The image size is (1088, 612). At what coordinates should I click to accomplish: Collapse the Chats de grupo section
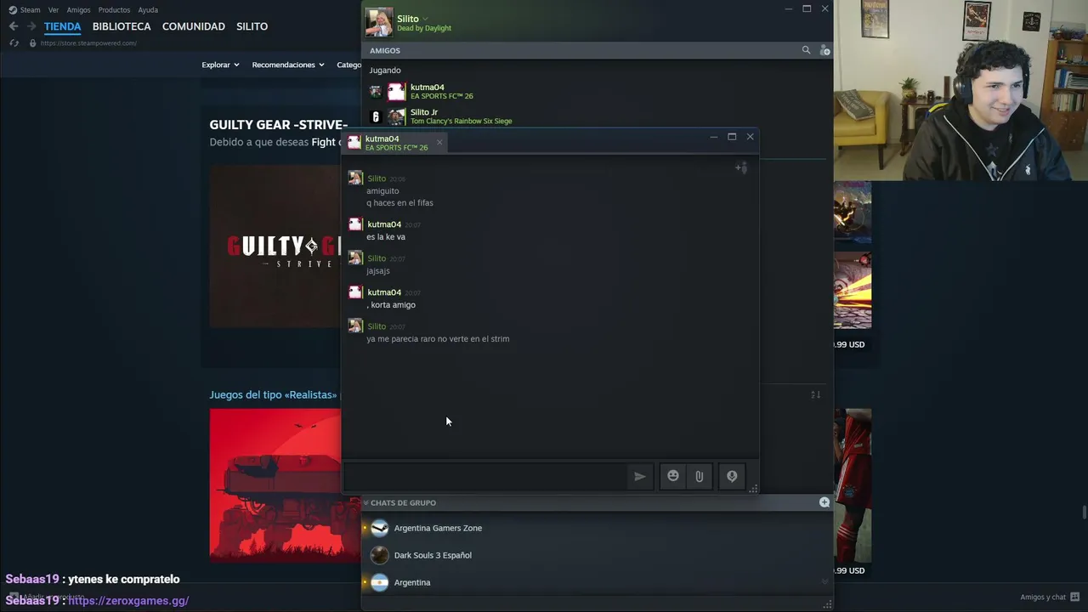(366, 502)
